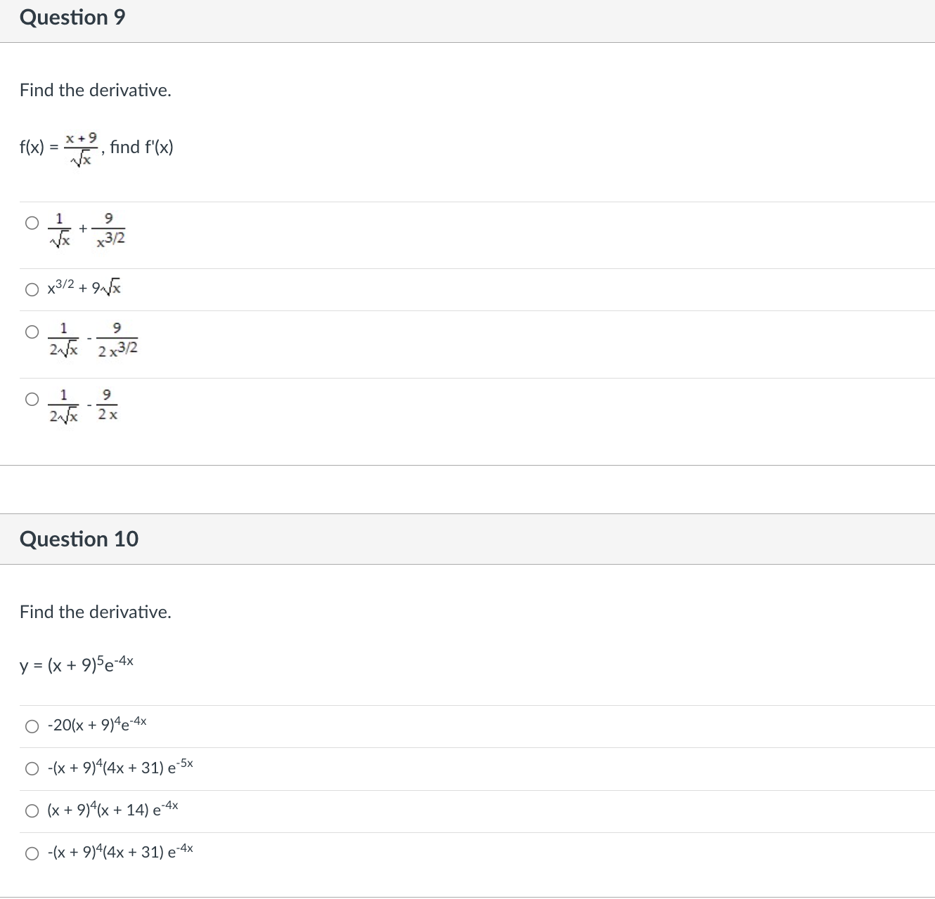
Task: Click the (x + 14) answer row in Question 10
Action: point(112,809)
